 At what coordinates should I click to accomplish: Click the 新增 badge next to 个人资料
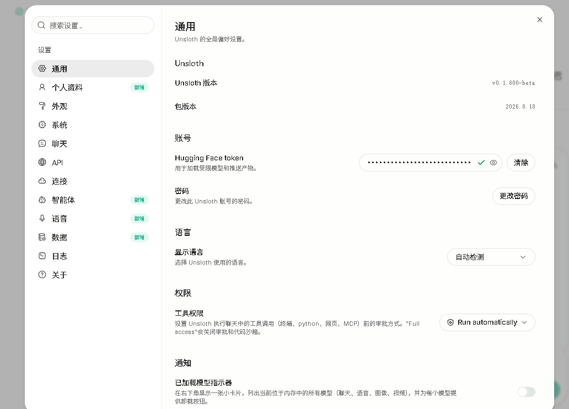[x=139, y=88]
